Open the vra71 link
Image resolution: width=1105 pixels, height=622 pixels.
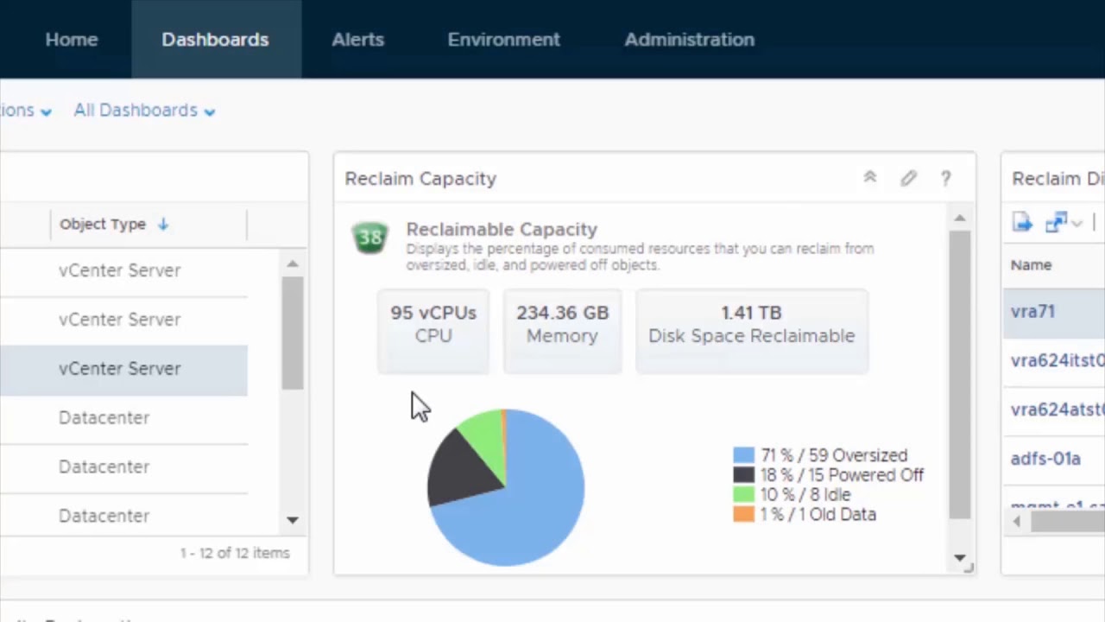click(x=1032, y=312)
